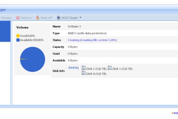Click 'Disk 4 (1.82 TB)' text
This screenshot has width=178, height=119.
[96, 74]
